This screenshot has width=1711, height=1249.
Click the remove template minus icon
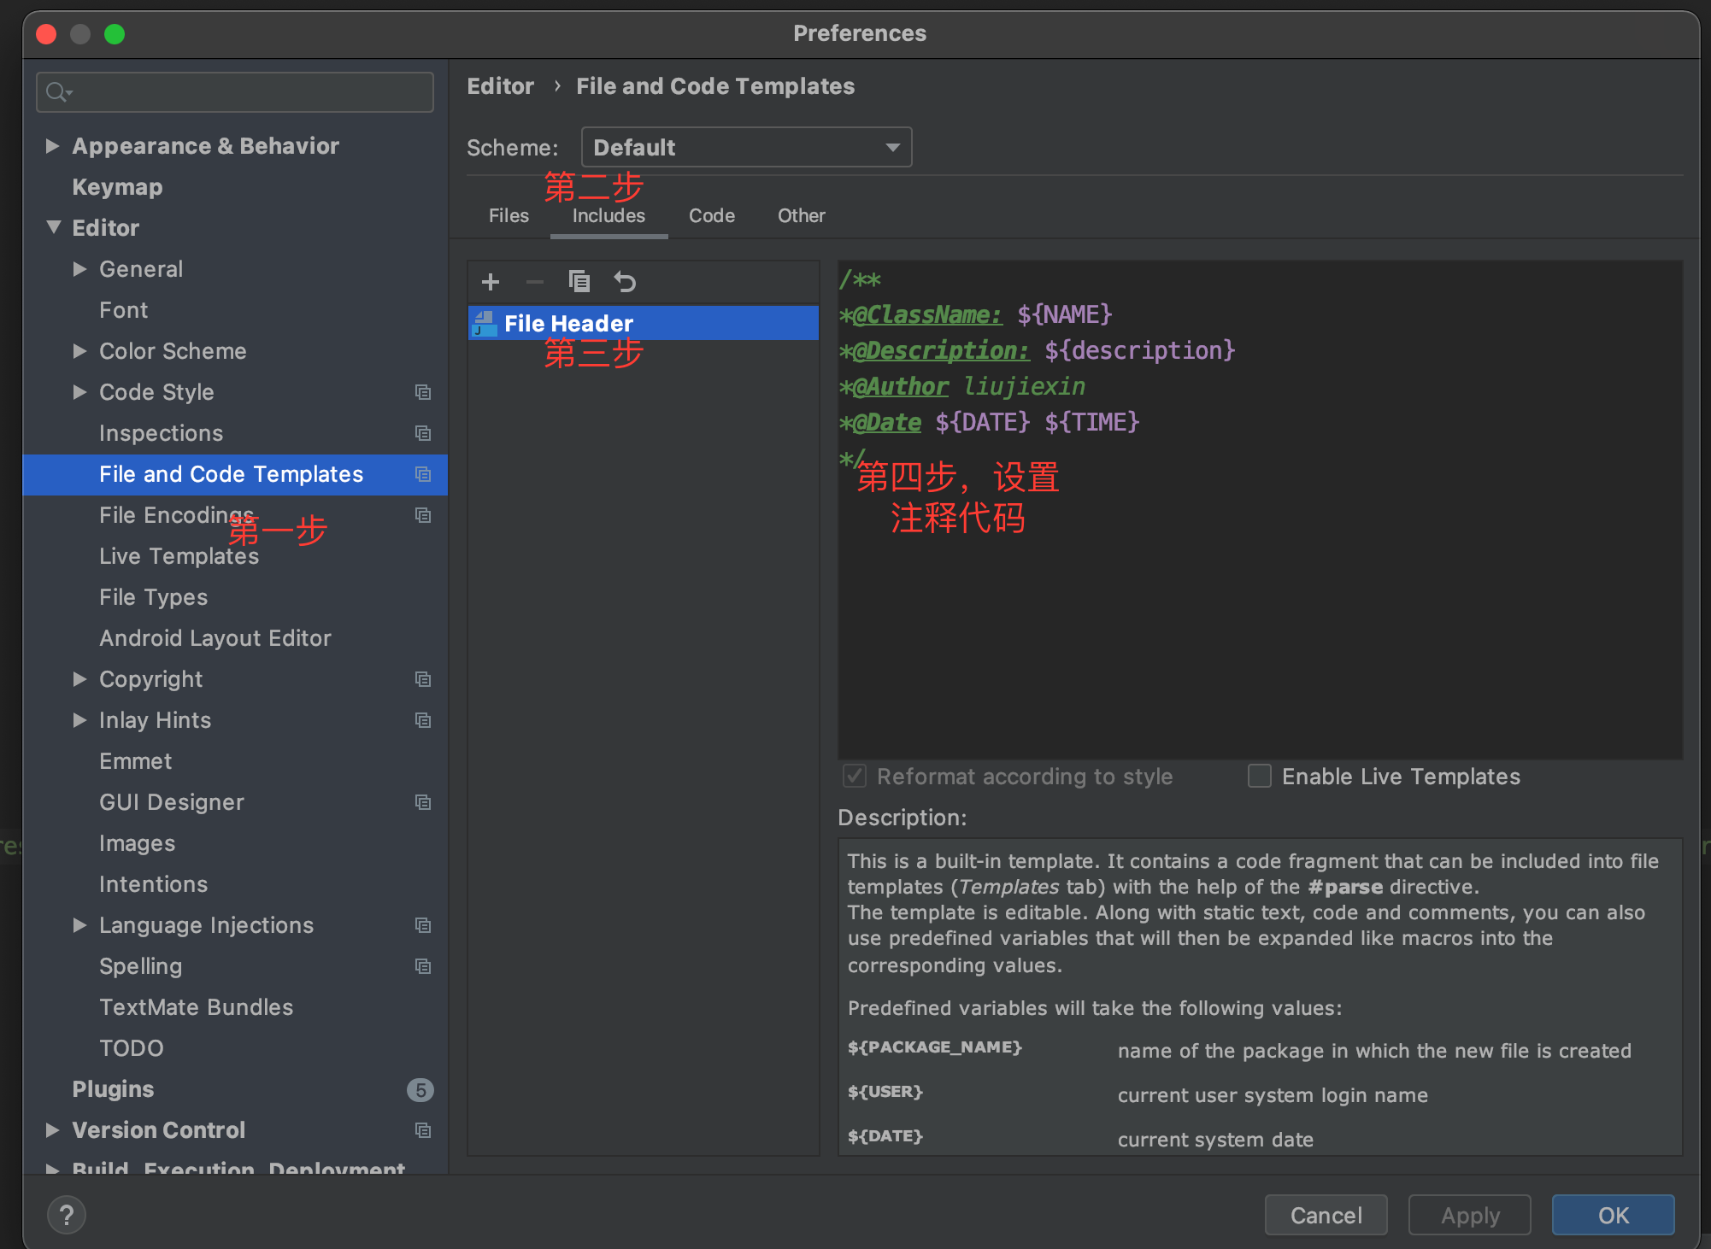point(535,282)
